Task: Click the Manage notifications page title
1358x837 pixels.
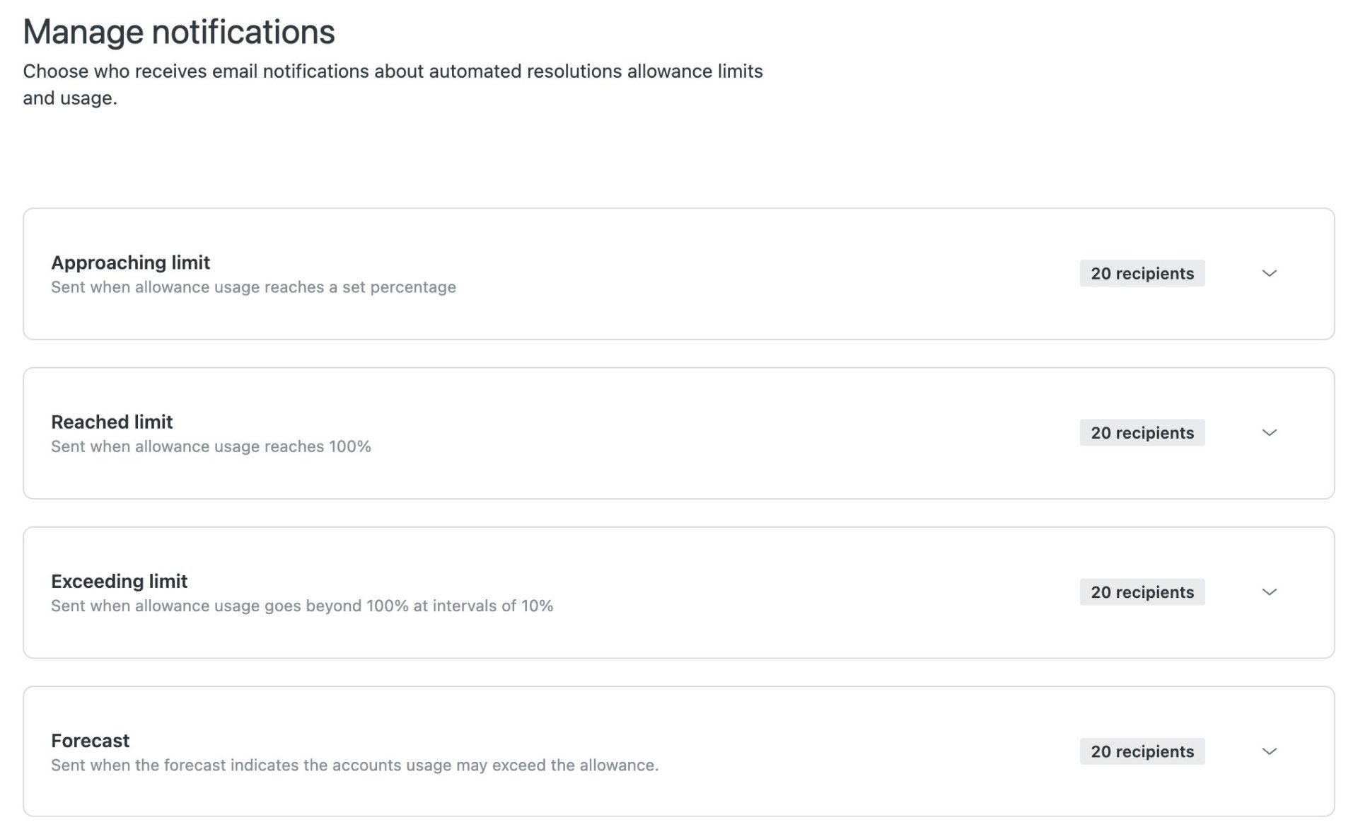Action: coord(179,32)
